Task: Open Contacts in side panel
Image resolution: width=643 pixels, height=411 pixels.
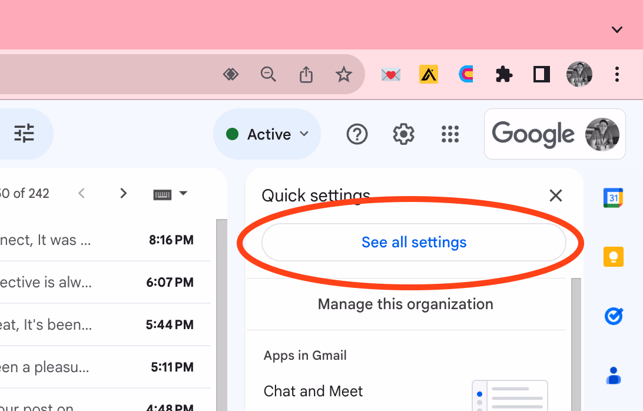Action: pyautogui.click(x=614, y=375)
